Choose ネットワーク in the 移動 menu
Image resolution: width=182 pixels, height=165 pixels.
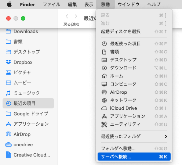click(134, 100)
